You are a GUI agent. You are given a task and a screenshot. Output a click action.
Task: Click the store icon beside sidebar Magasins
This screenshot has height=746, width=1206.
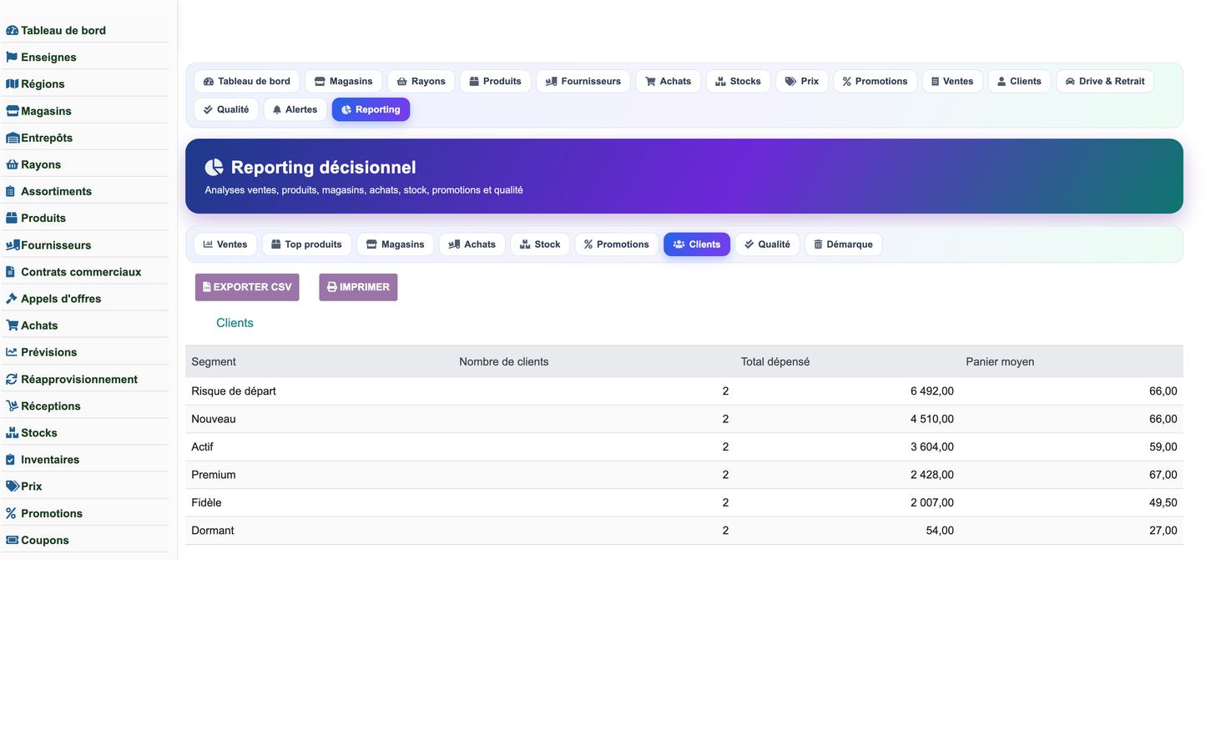pos(13,111)
